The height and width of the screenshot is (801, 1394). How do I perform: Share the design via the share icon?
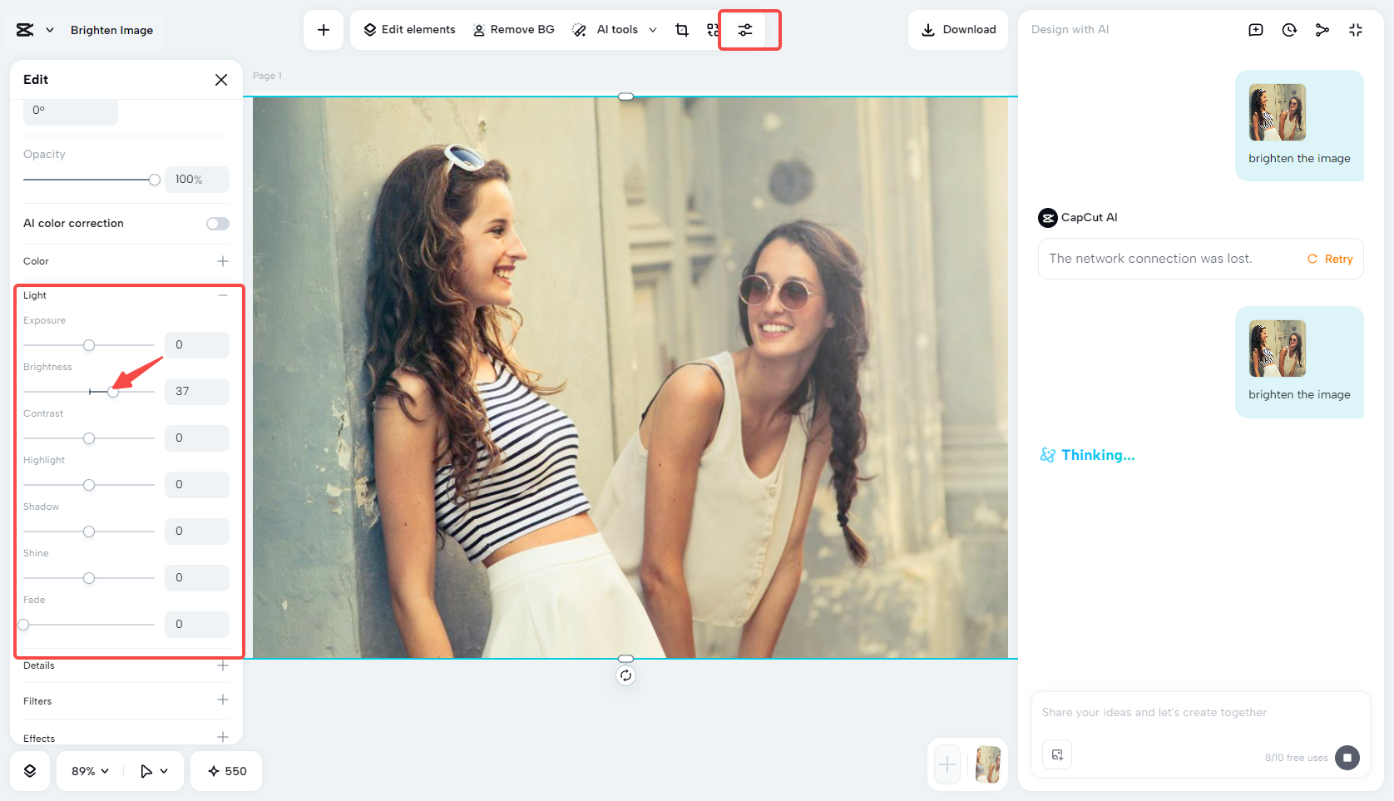click(x=1322, y=29)
